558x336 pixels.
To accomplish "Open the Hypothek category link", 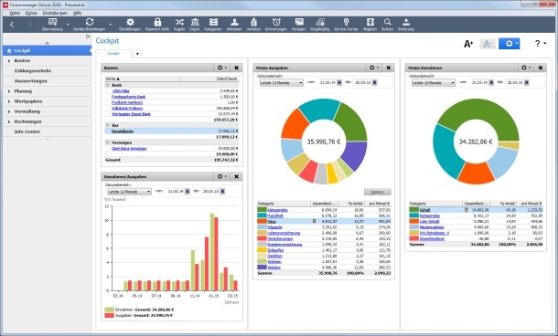I will click(275, 215).
